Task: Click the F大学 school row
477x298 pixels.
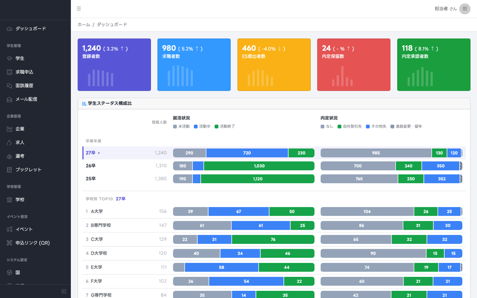Action: pyautogui.click(x=274, y=281)
